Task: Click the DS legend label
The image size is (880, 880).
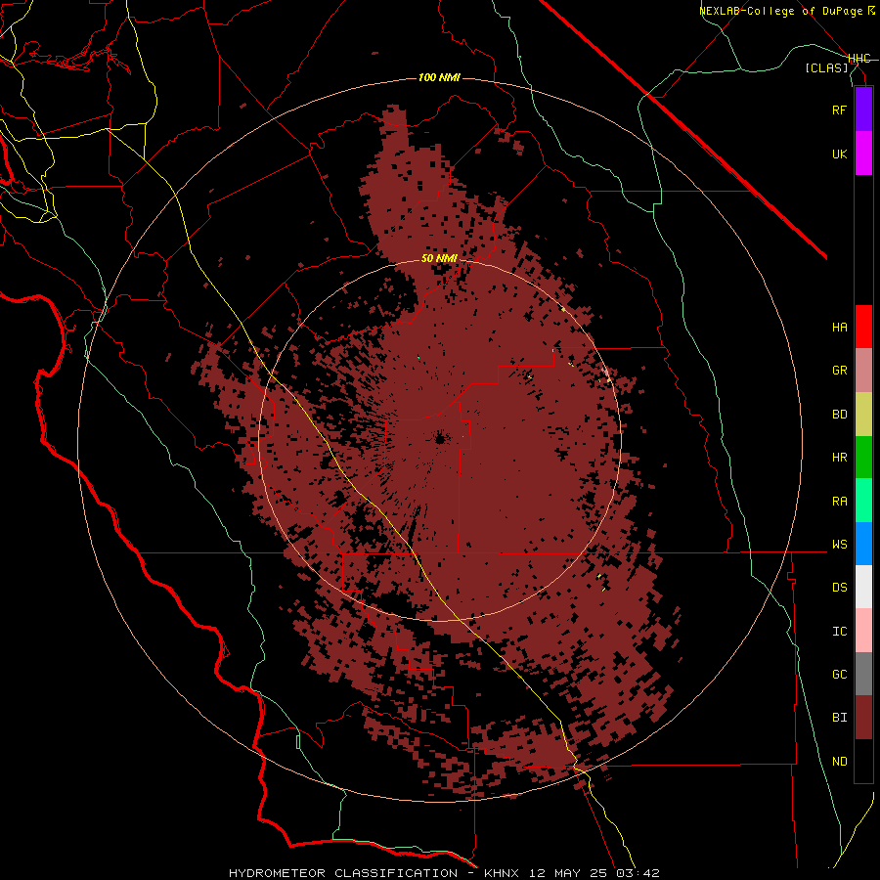Action: click(839, 588)
